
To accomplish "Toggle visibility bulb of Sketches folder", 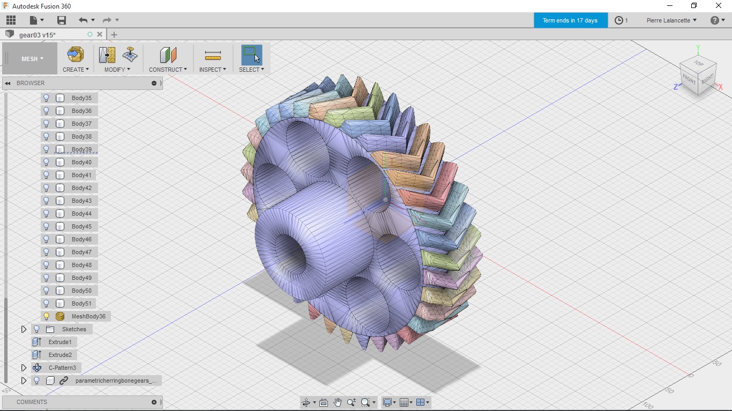I will tap(36, 329).
